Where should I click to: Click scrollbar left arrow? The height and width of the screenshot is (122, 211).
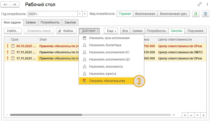(x=7, y=115)
